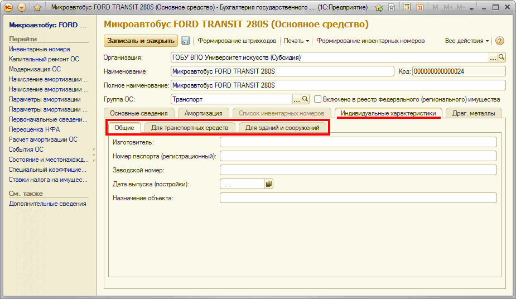The width and height of the screenshot is (516, 299).
Task: Open Переоценка НФА sidebar link
Action: 34,129
